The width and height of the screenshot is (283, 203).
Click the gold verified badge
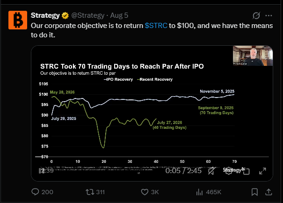[65, 16]
